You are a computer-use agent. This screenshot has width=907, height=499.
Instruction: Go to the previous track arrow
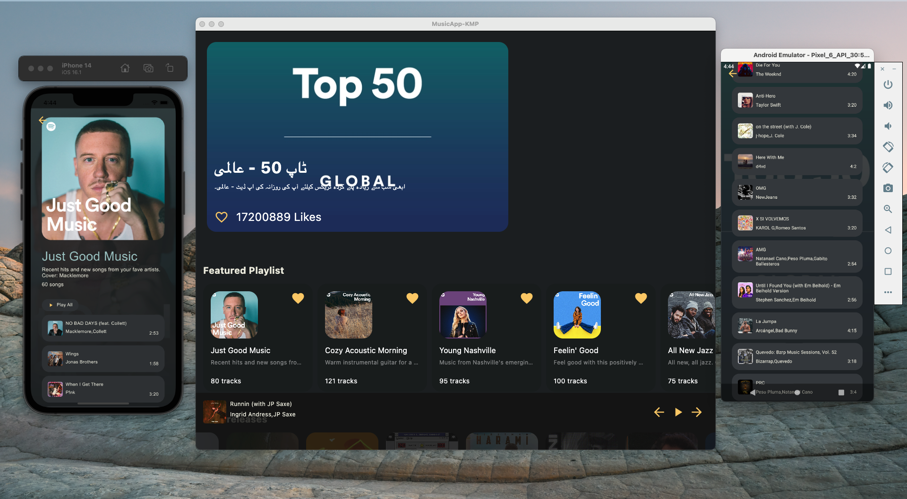659,412
